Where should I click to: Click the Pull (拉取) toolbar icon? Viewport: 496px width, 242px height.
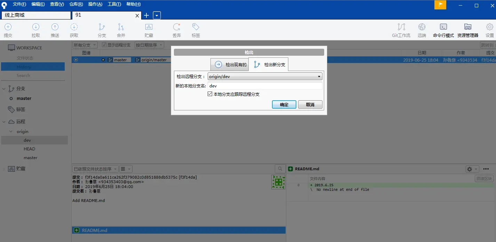coord(36,27)
